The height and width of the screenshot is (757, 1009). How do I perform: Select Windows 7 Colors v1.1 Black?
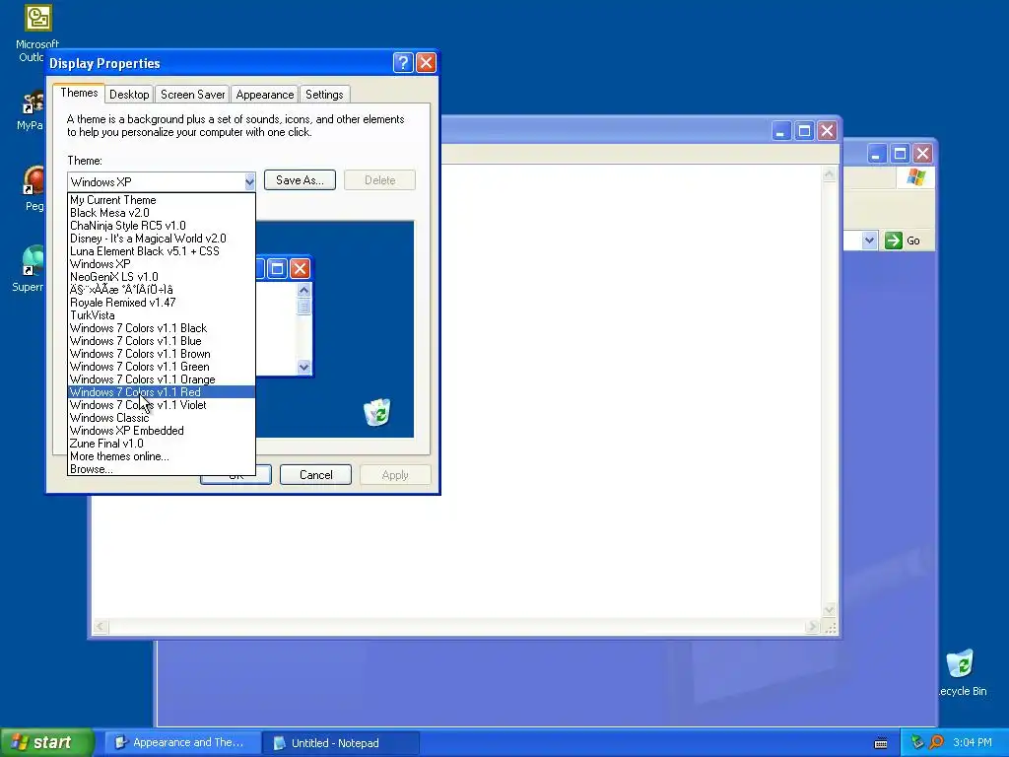[x=162, y=328]
